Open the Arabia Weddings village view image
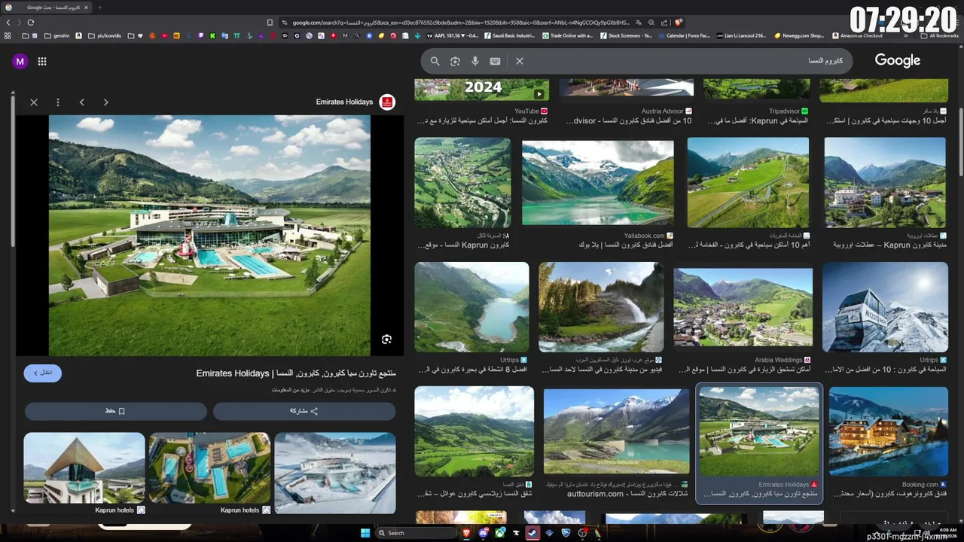964x542 pixels. 743,307
